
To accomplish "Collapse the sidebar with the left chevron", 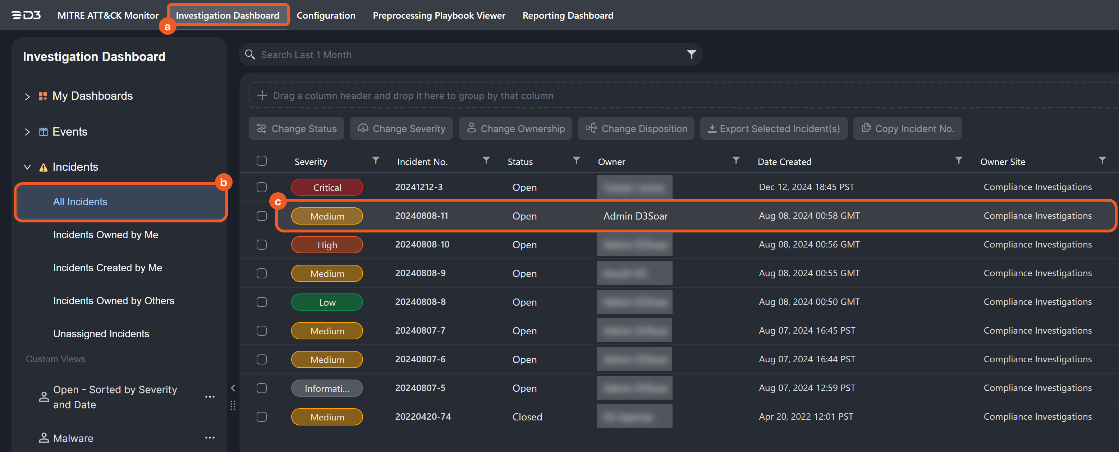I will [x=233, y=388].
